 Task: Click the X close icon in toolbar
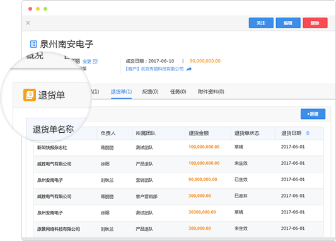28,23
